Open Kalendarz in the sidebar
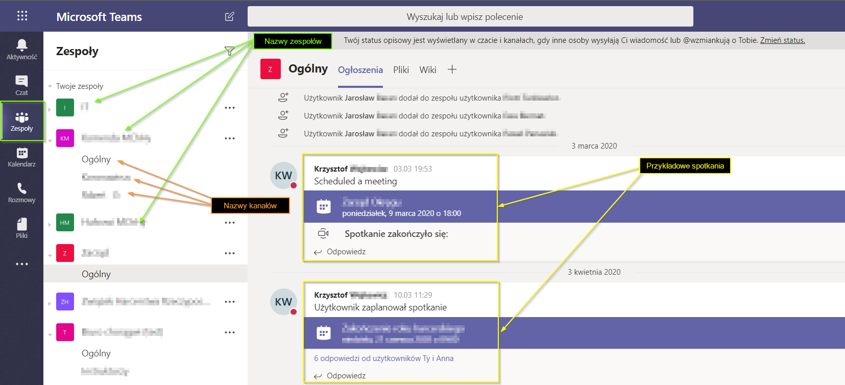 click(21, 157)
